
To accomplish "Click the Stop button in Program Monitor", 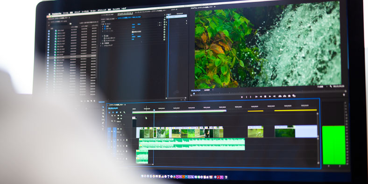I will tap(265, 96).
